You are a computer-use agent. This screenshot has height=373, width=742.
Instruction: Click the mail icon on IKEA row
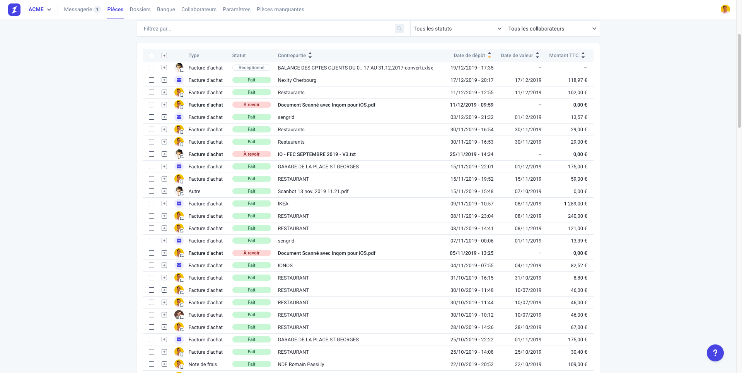click(179, 203)
